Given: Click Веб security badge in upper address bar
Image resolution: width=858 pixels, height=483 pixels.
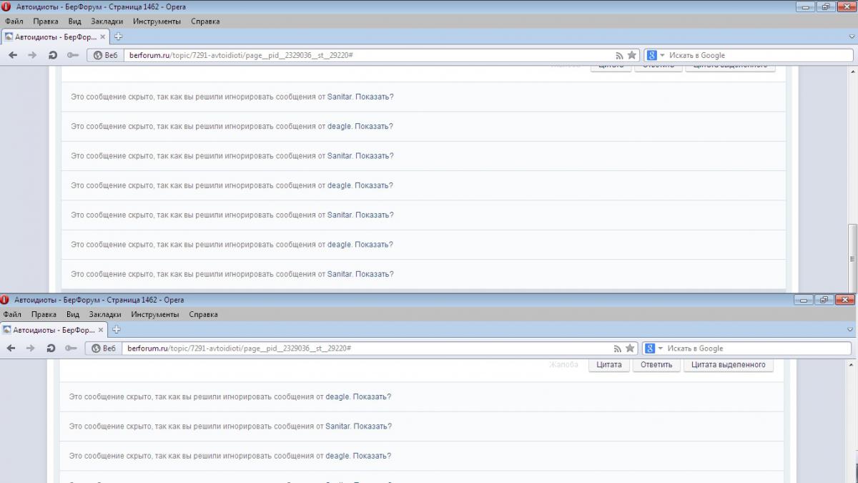Looking at the screenshot, I should [x=105, y=55].
